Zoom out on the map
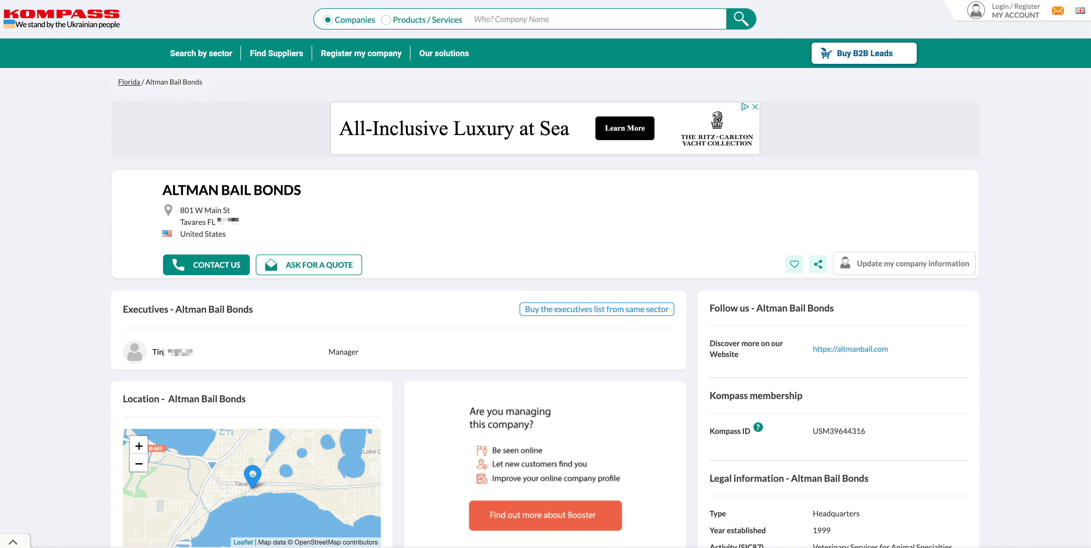 (x=139, y=464)
